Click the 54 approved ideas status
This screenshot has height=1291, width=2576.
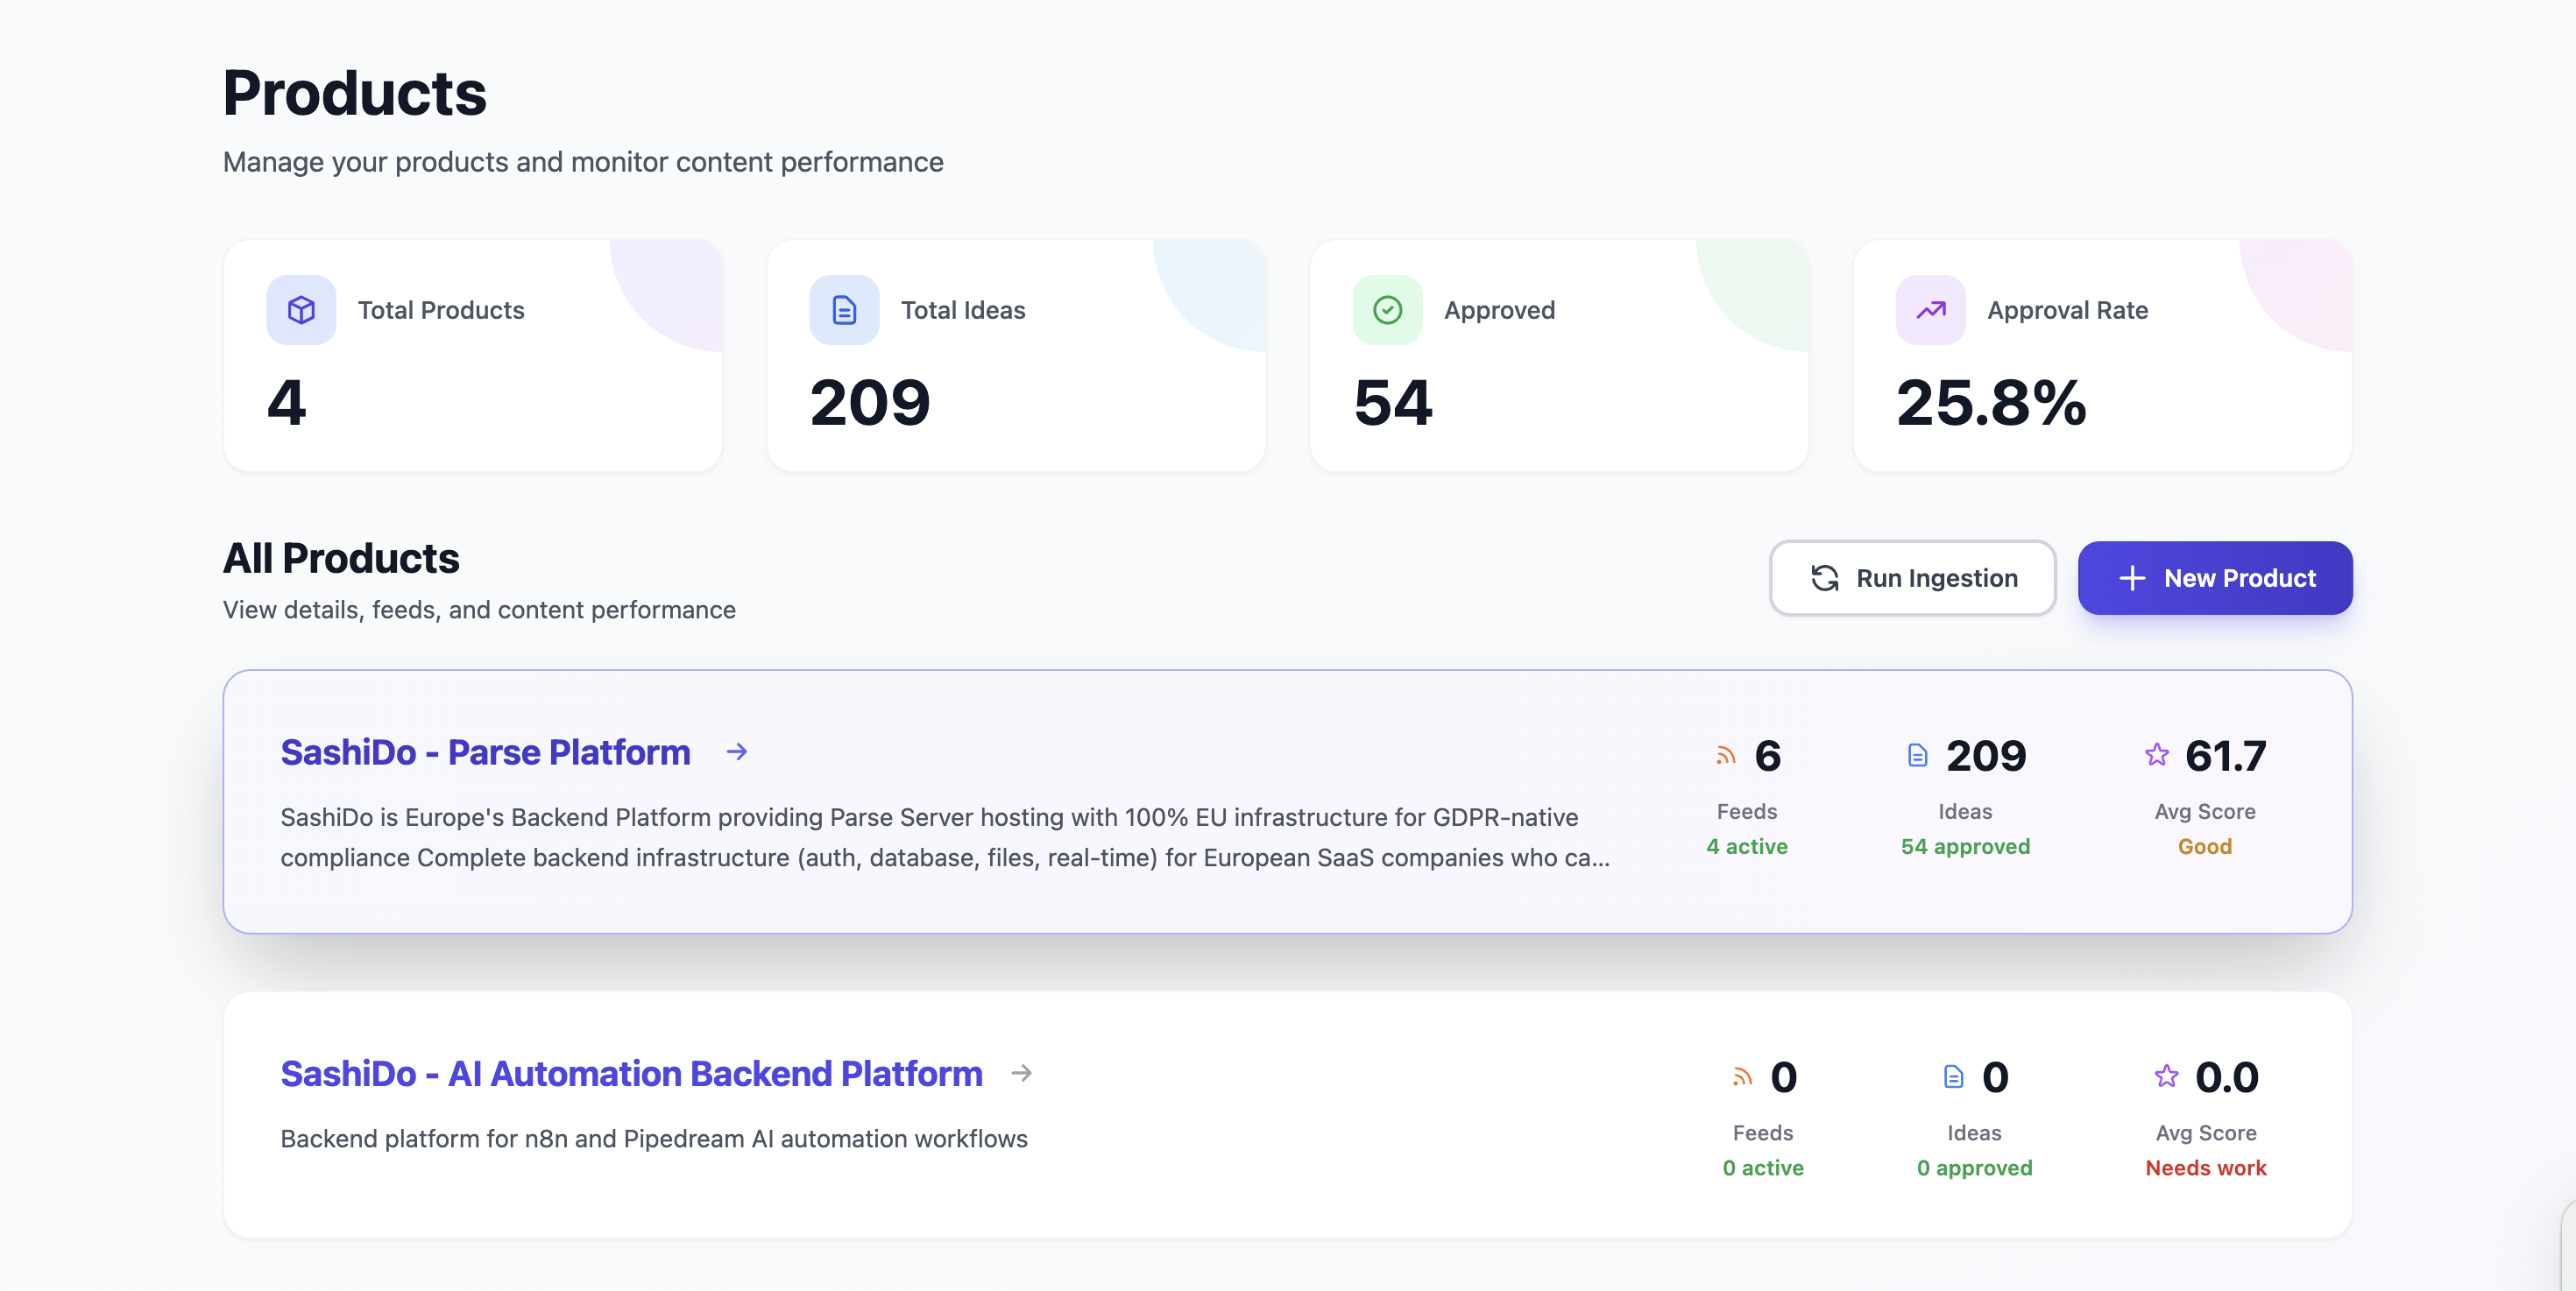point(1965,846)
